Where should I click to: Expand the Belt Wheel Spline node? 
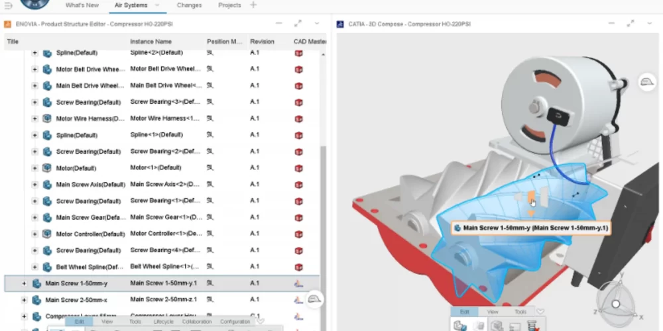click(34, 267)
